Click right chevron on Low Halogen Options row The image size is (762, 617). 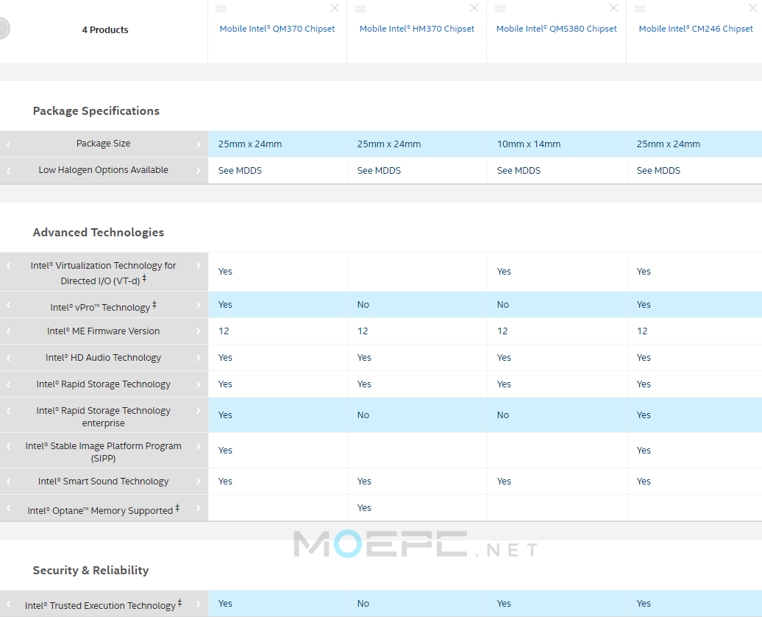pyautogui.click(x=199, y=170)
